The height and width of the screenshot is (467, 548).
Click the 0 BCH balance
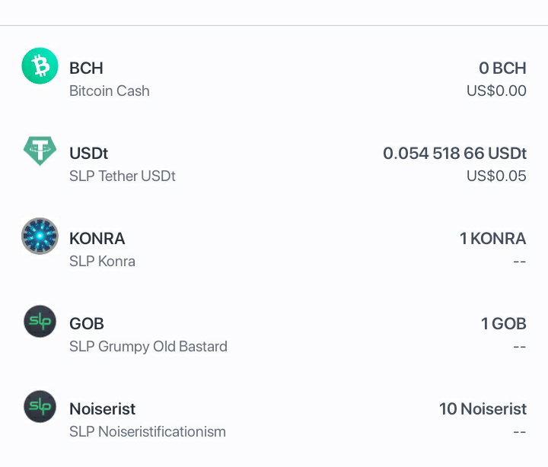pos(502,68)
